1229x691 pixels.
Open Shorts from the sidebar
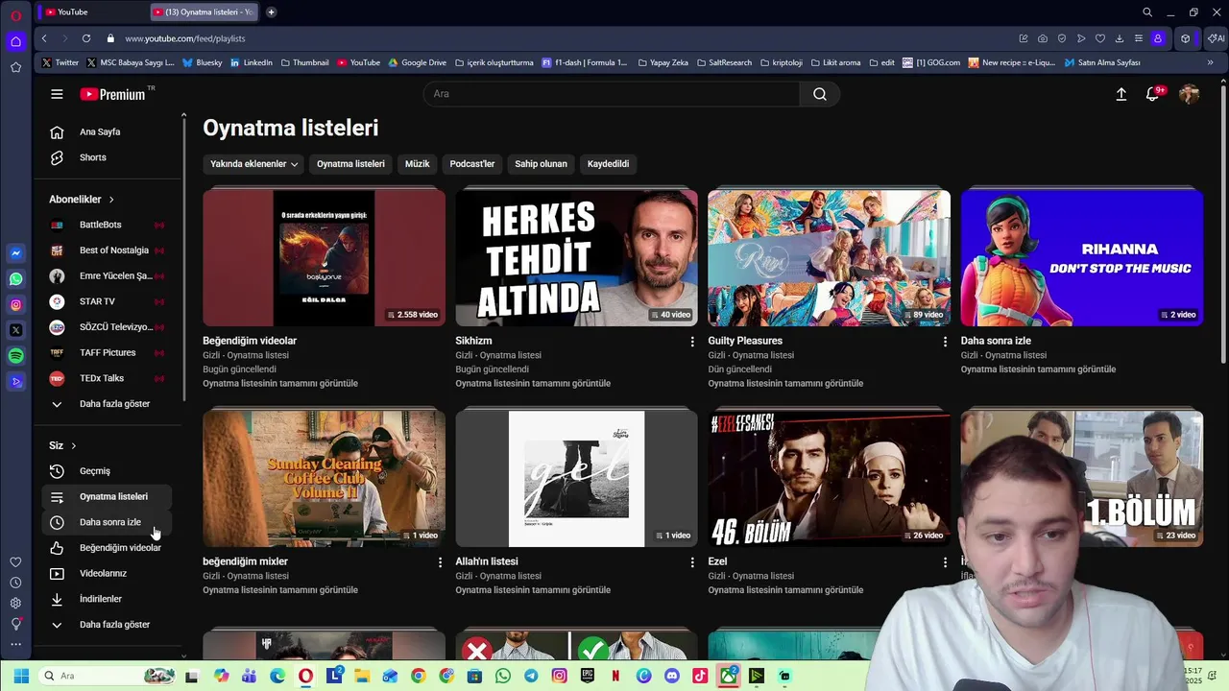pyautogui.click(x=108, y=157)
